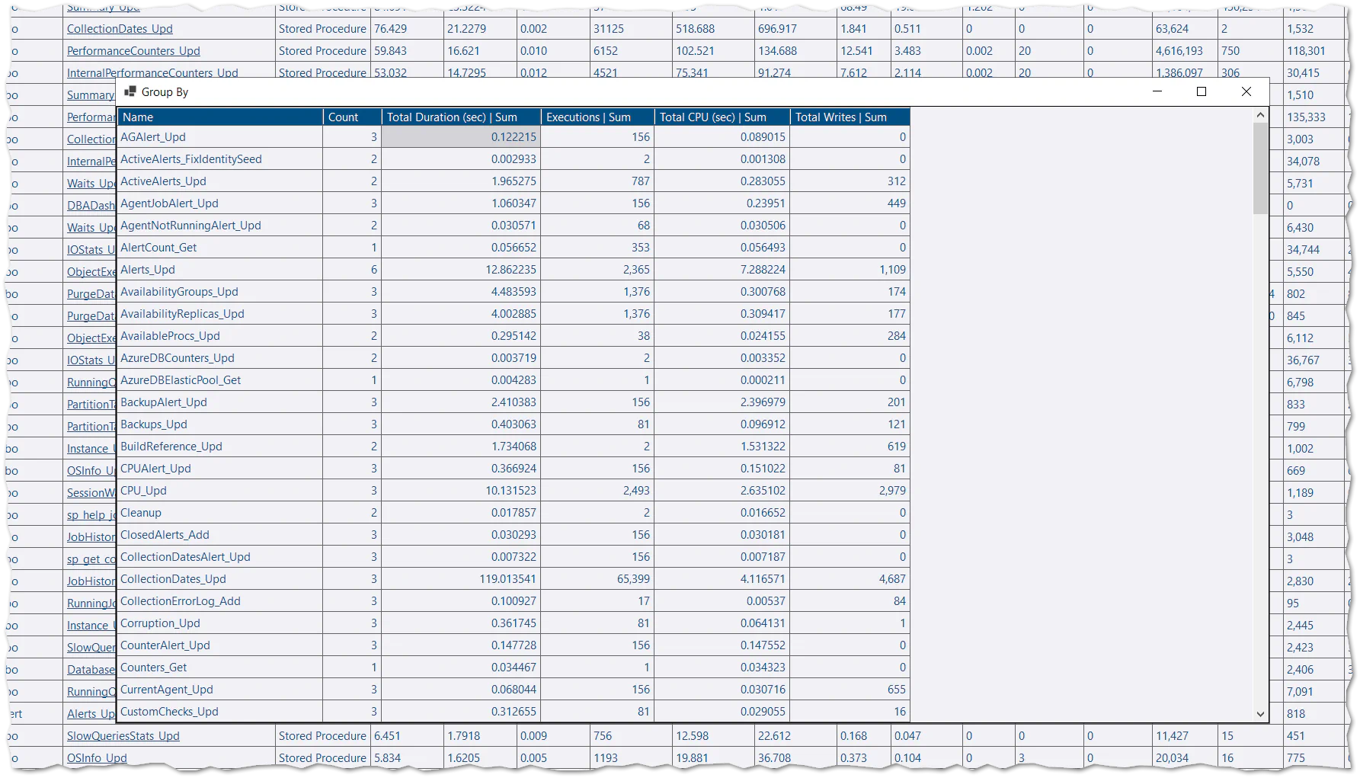Select ActiveAlerts_FixIdentitySeed row name

[x=191, y=159]
